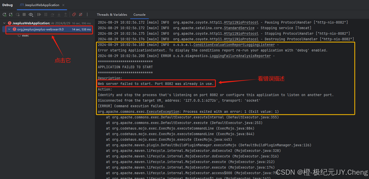Click the 'Action:' console line
The image size is (369, 179).
point(105,89)
